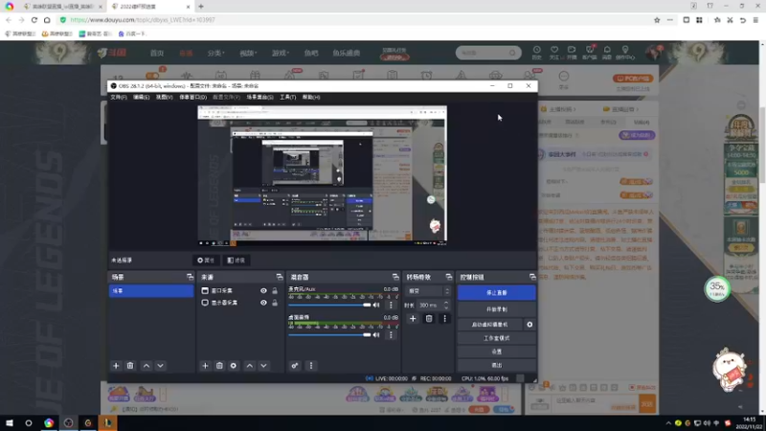The height and width of the screenshot is (431, 766).
Task: Bookmark this page with the star icon
Action: click(x=657, y=20)
